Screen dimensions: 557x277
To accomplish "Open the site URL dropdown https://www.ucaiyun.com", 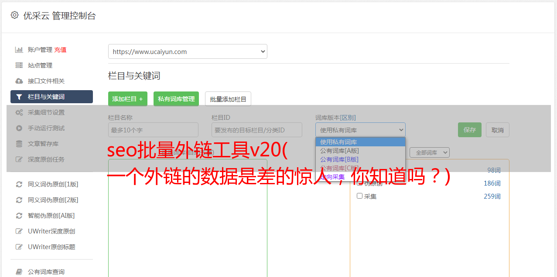I will [x=188, y=51].
